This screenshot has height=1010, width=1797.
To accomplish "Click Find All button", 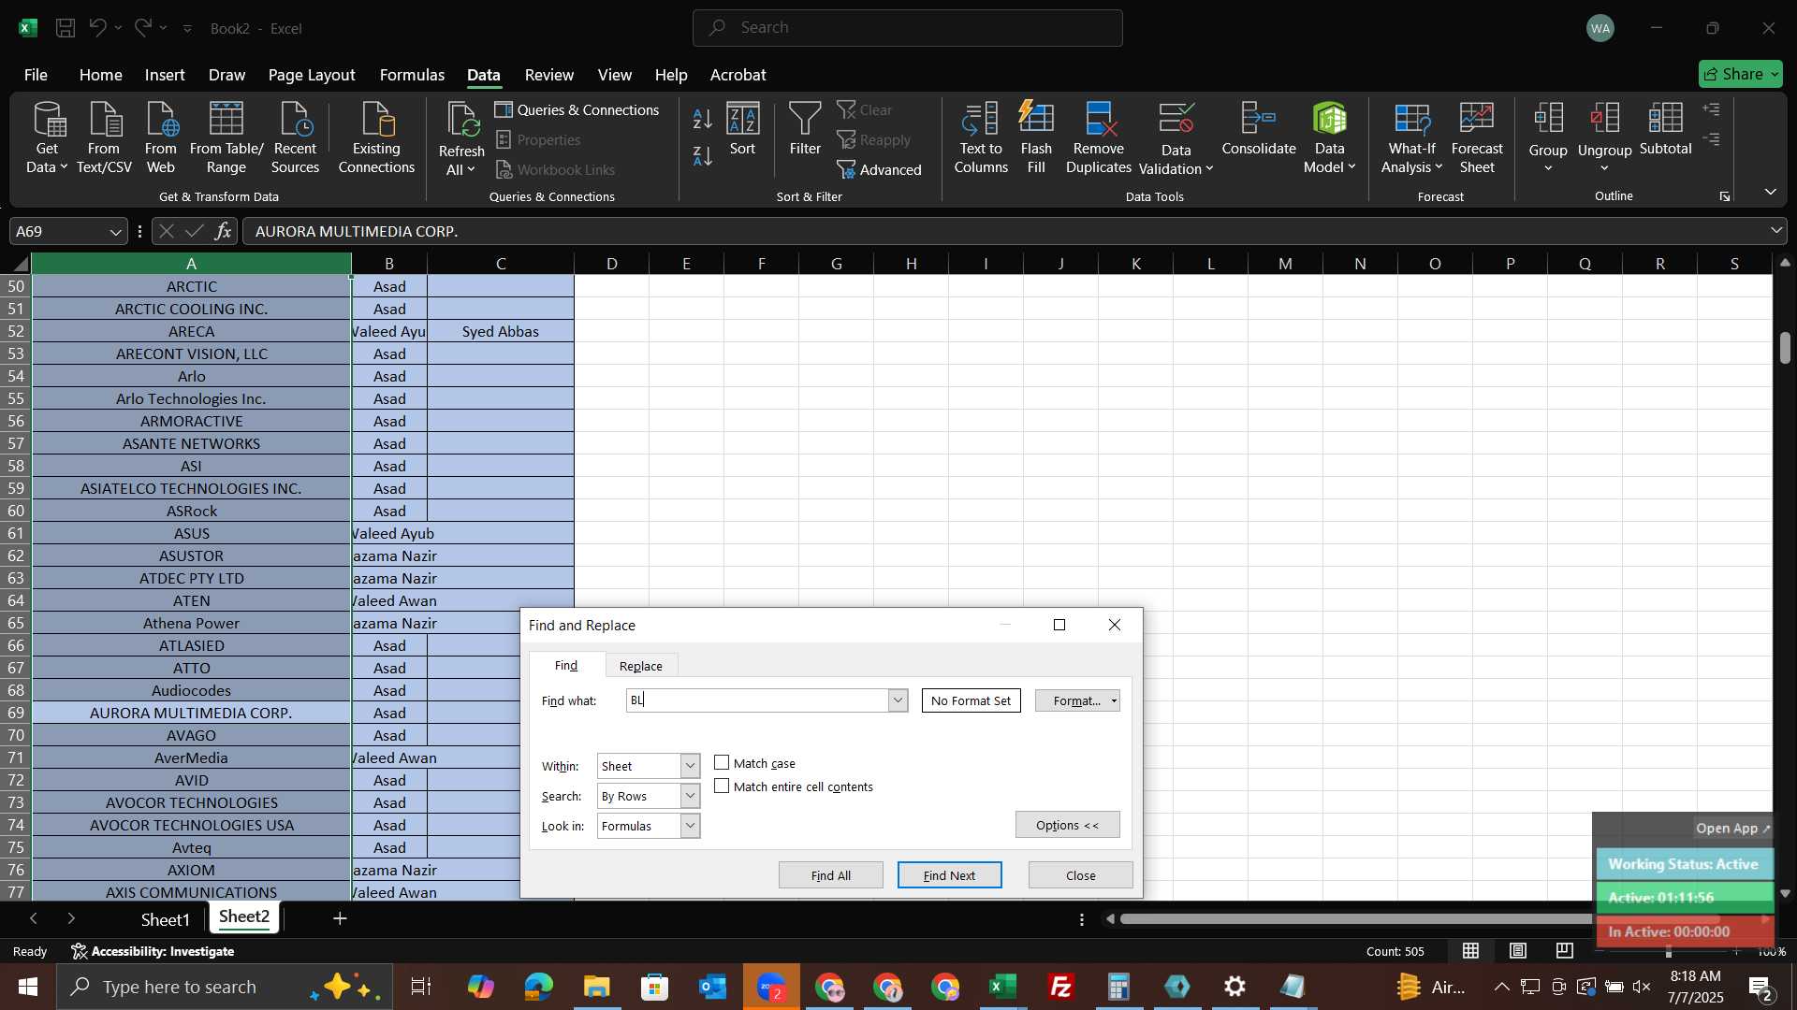I will point(830,875).
